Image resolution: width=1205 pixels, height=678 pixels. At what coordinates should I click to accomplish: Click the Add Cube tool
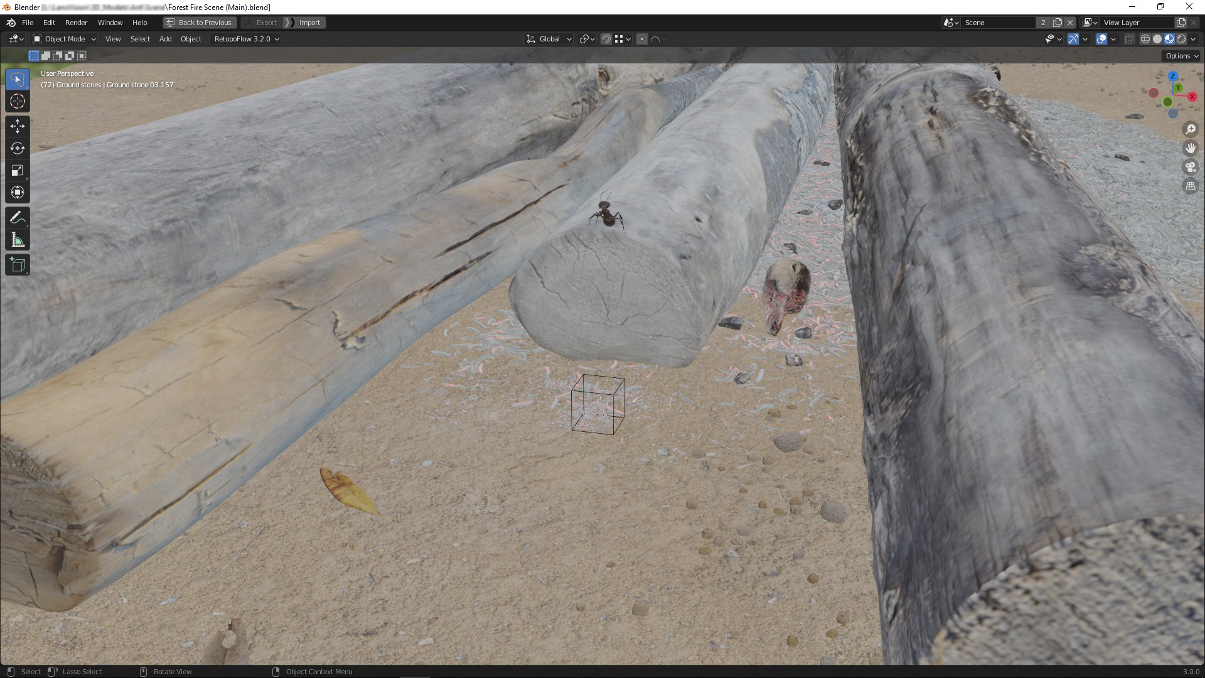point(18,265)
